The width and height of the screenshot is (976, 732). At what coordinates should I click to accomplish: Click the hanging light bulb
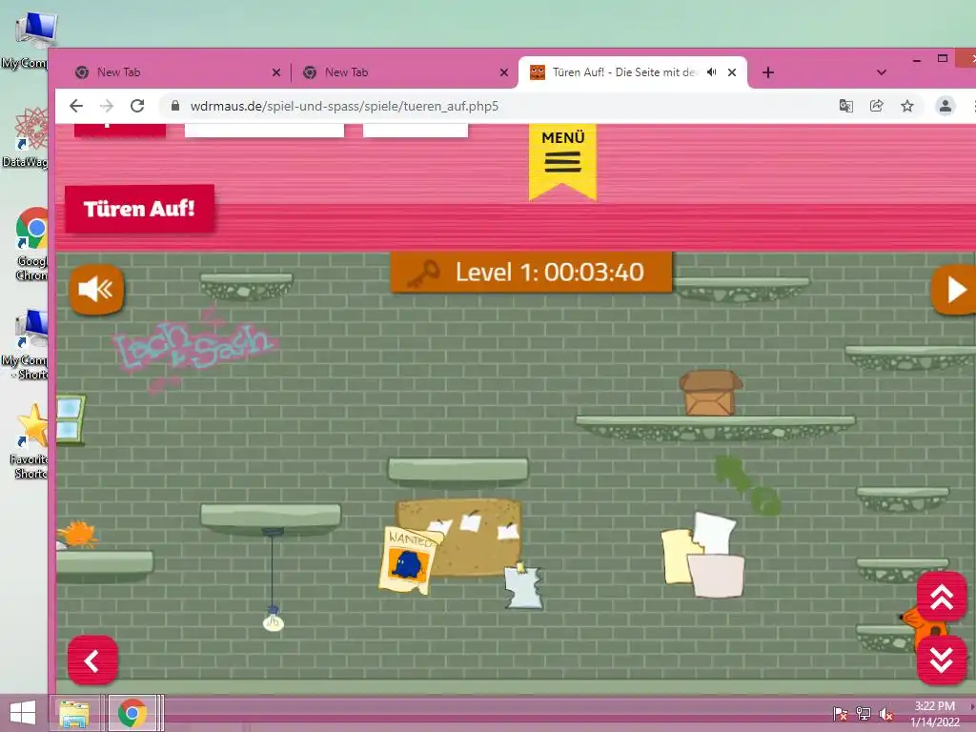pos(274,620)
